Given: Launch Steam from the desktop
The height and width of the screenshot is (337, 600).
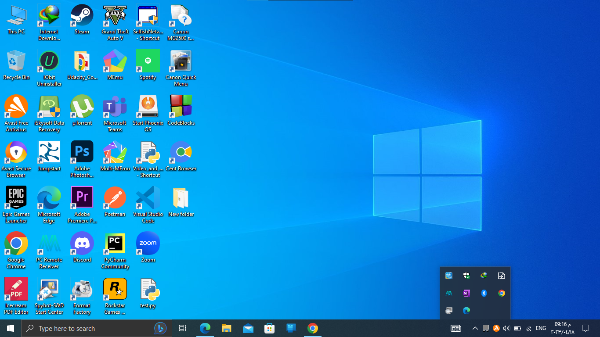Looking at the screenshot, I should (82, 20).
